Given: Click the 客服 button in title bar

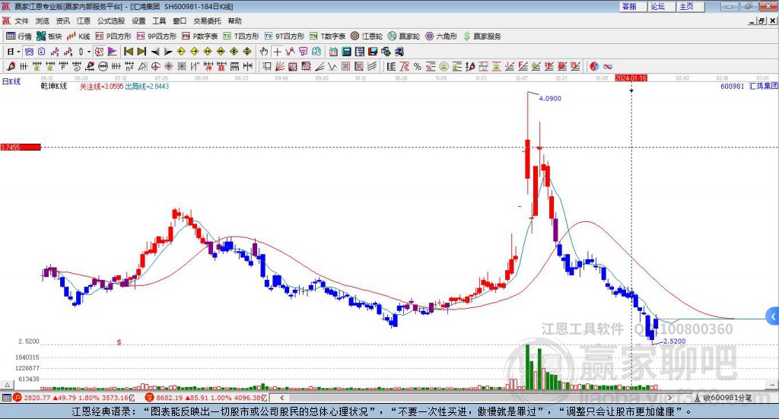Looking at the screenshot, I should [633, 6].
